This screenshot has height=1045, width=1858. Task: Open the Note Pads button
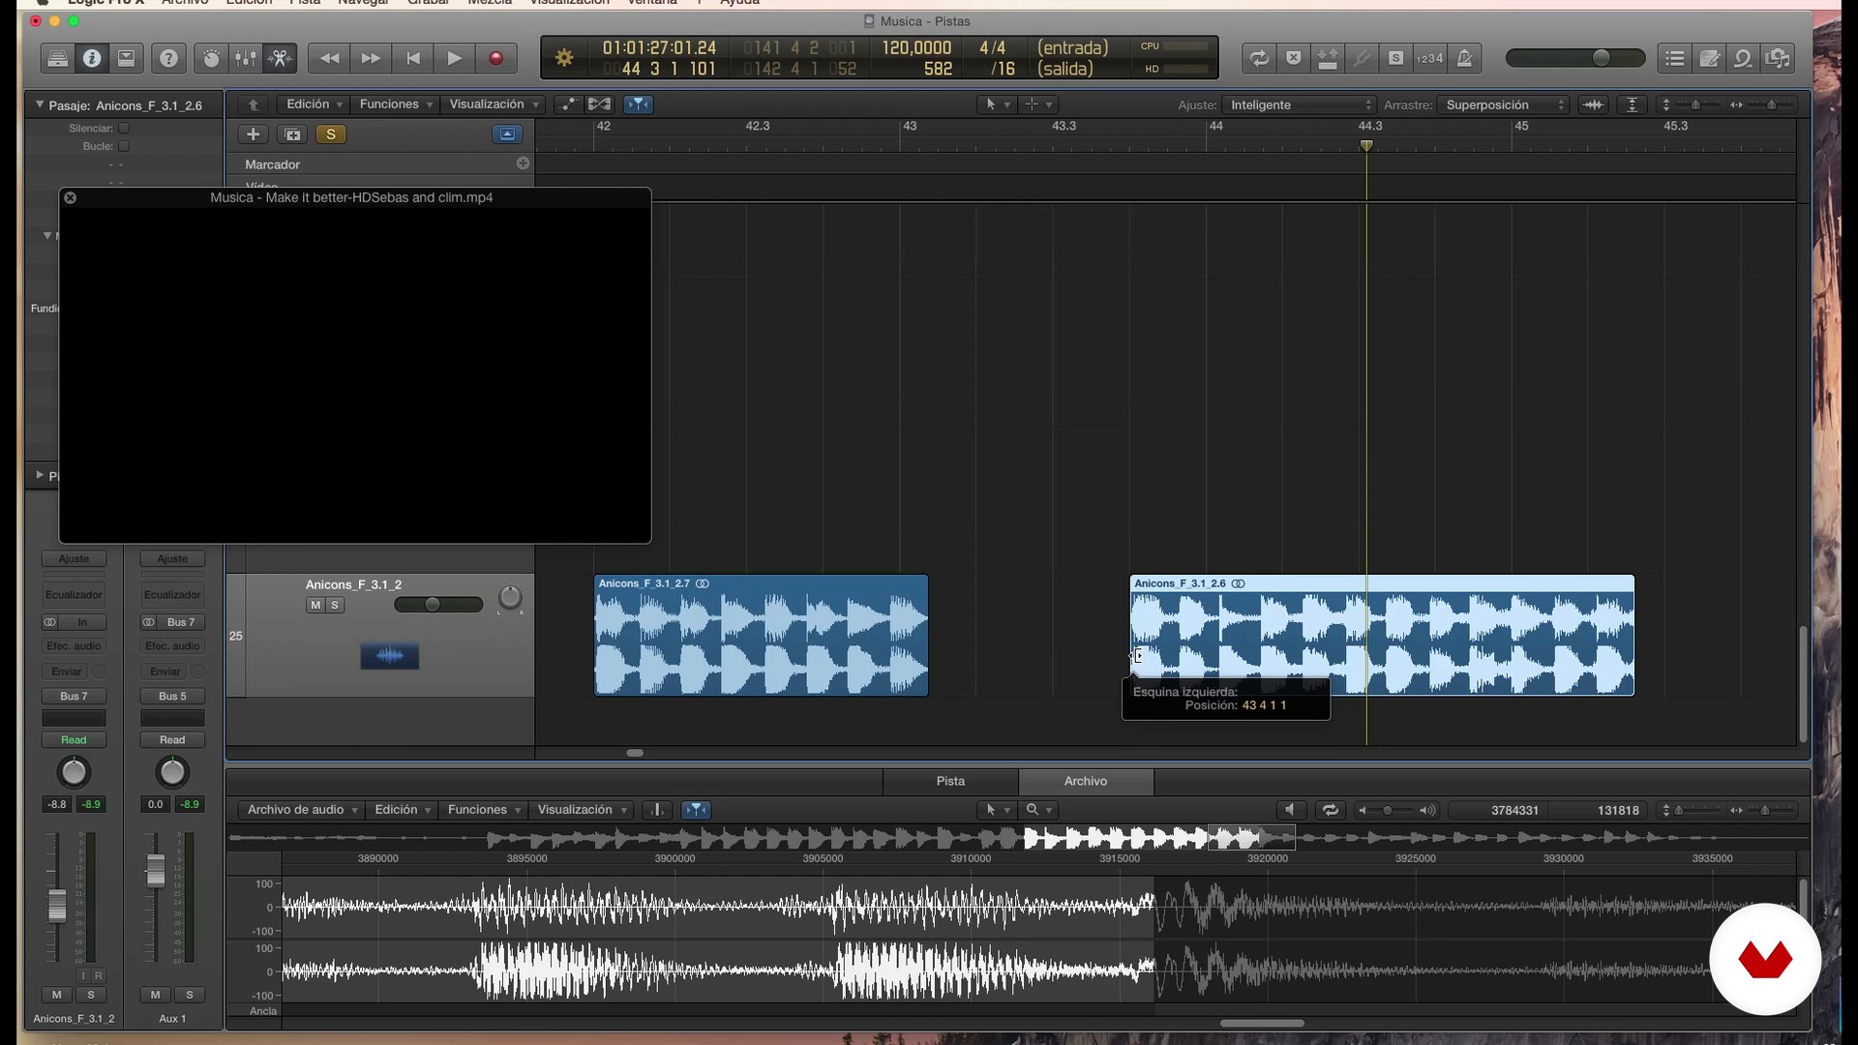click(x=1709, y=59)
